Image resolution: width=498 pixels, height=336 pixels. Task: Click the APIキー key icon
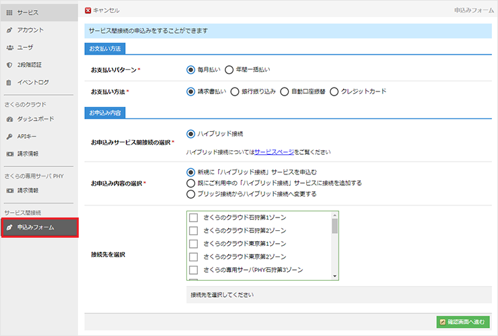pyautogui.click(x=9, y=137)
